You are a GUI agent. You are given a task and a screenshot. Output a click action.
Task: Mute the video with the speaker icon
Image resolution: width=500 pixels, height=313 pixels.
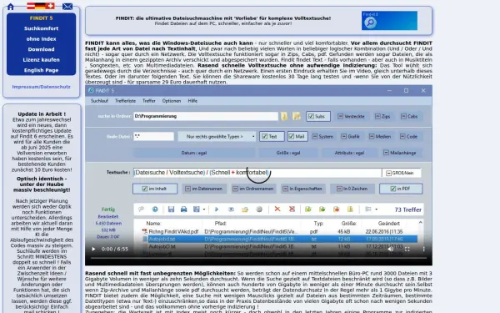pos(391,249)
